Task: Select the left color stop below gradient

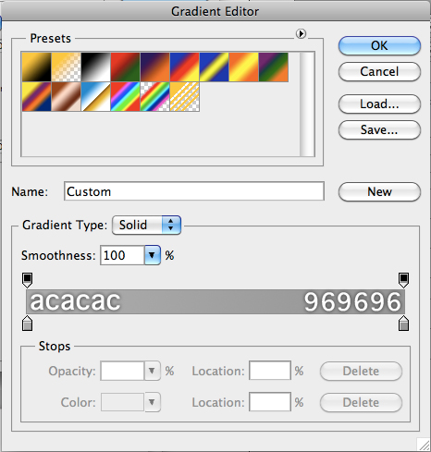Action: (28, 324)
